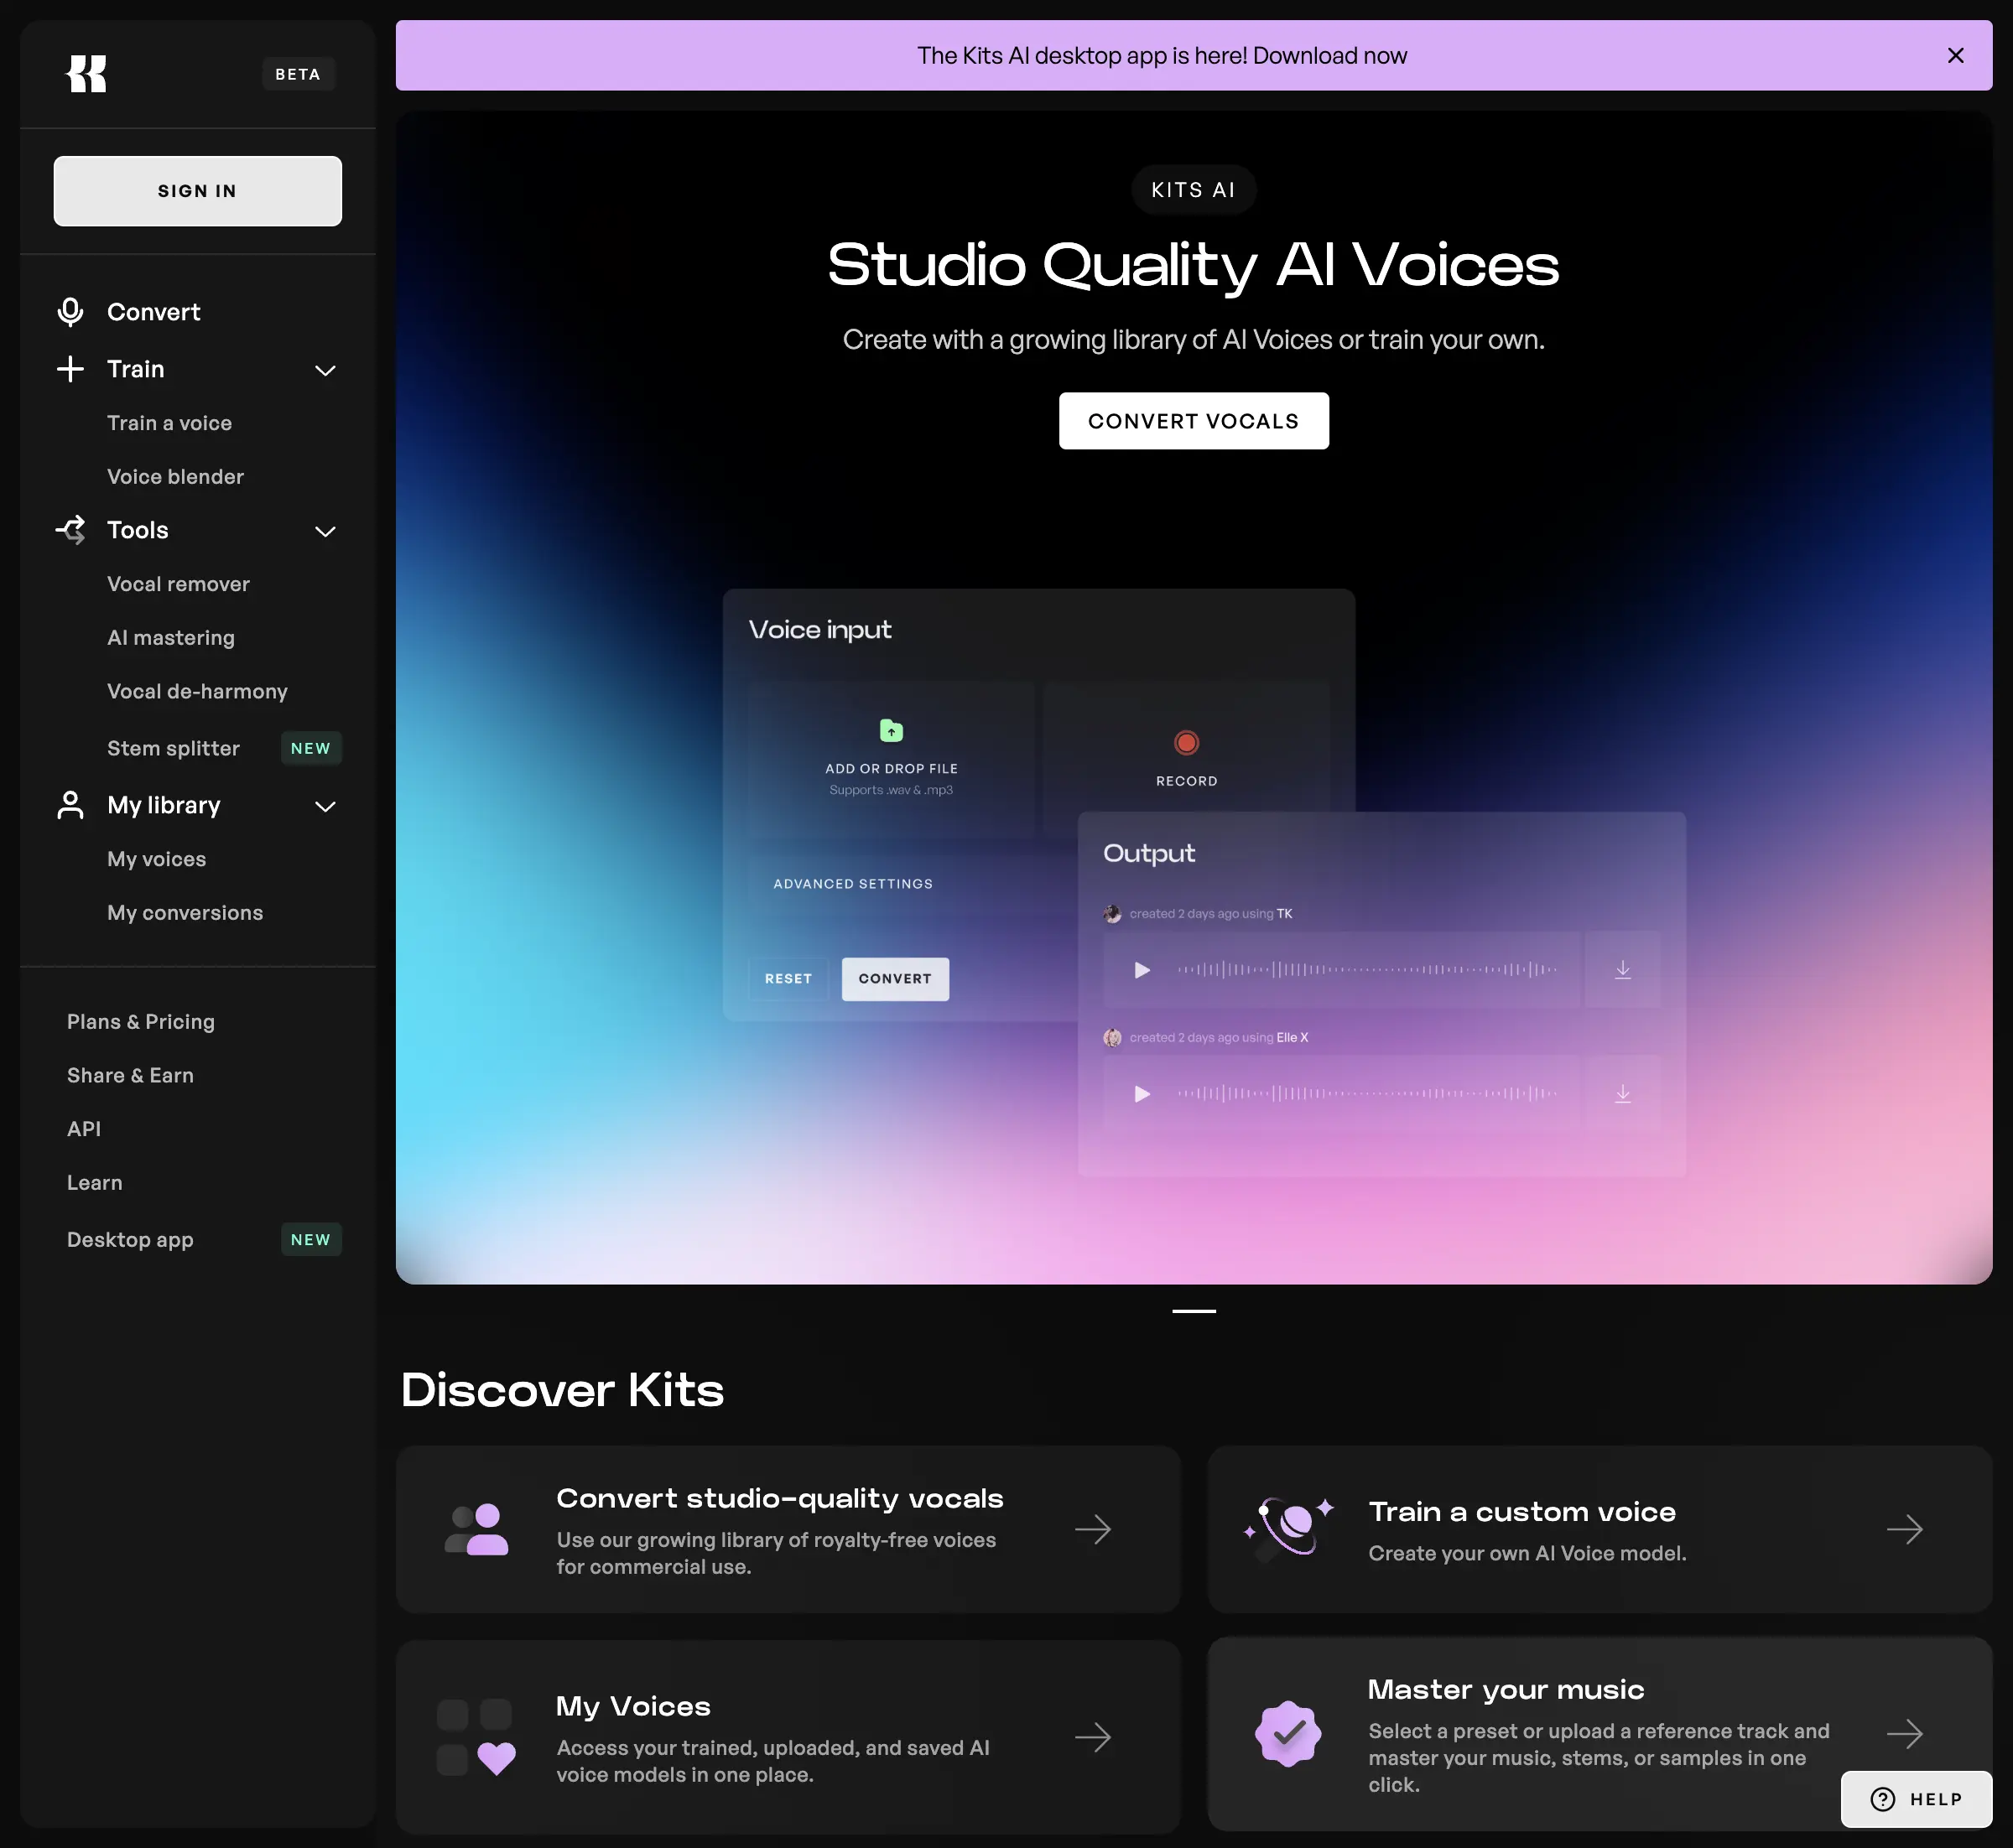The height and width of the screenshot is (1848, 2013).
Task: Open Voice blender in sidebar
Action: pyautogui.click(x=175, y=477)
